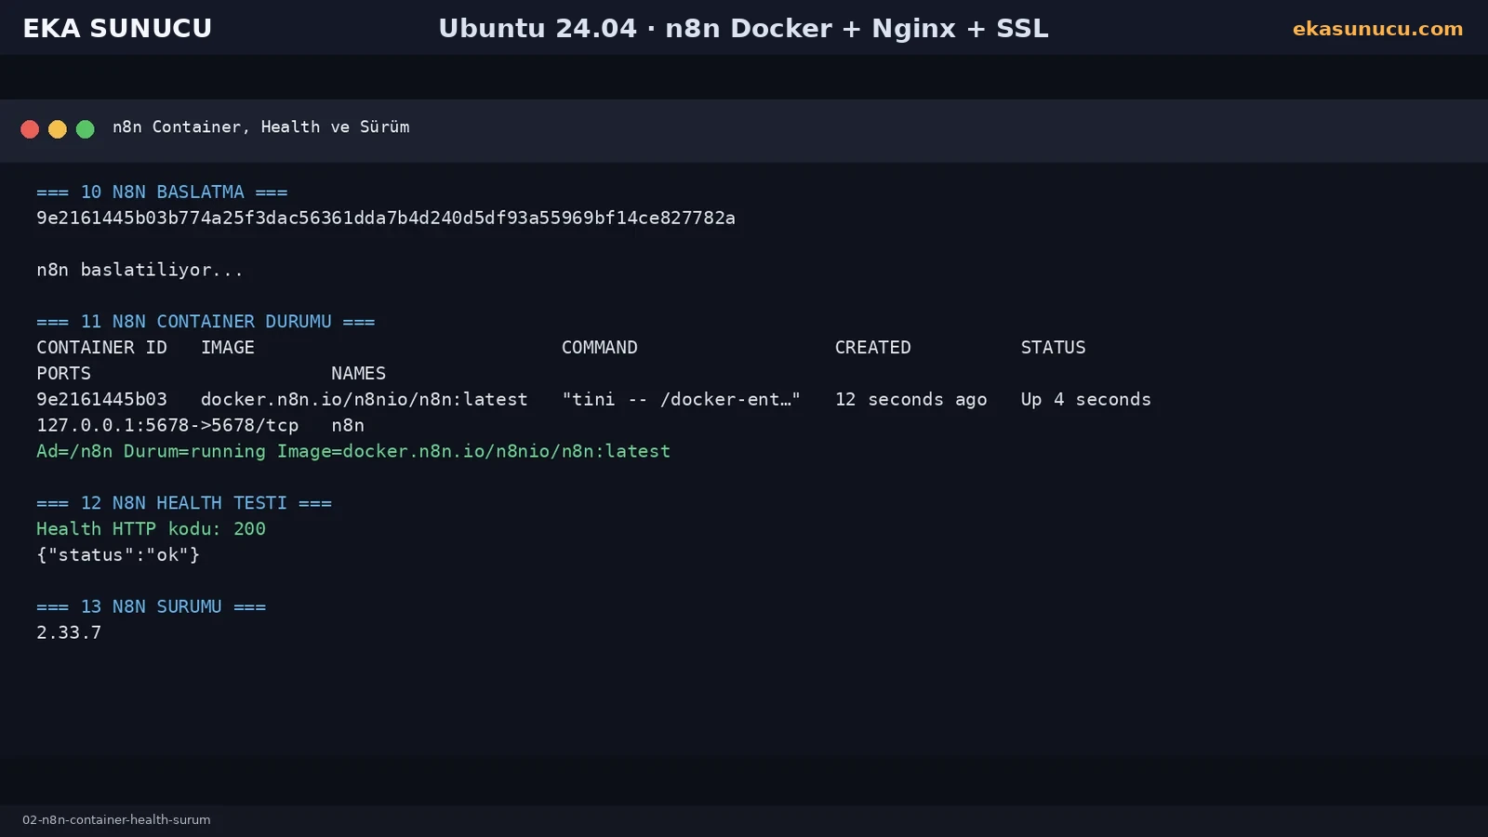Click container name 'n8n' after ports
This screenshot has height=837, width=1488.
click(348, 425)
